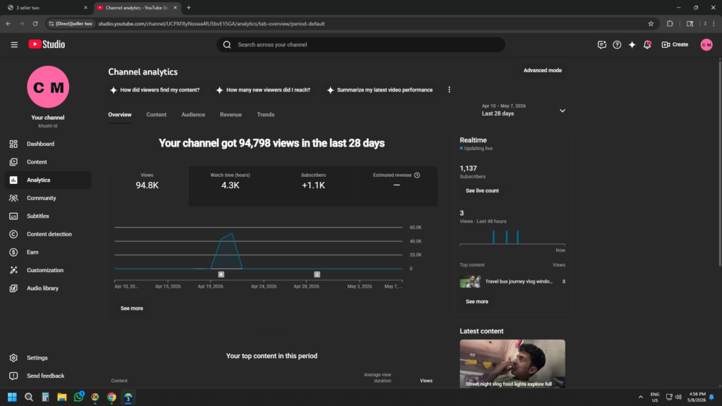The height and width of the screenshot is (406, 722).
Task: Click the Ask Studio sparkle icon
Action: [x=632, y=44]
